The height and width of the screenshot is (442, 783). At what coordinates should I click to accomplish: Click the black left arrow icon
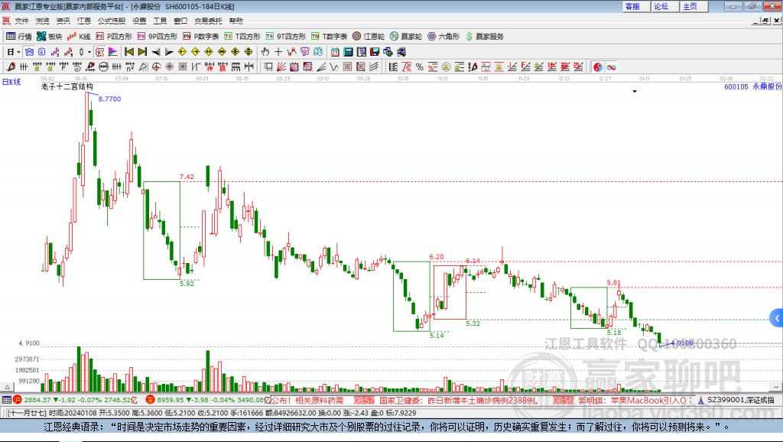[156, 52]
